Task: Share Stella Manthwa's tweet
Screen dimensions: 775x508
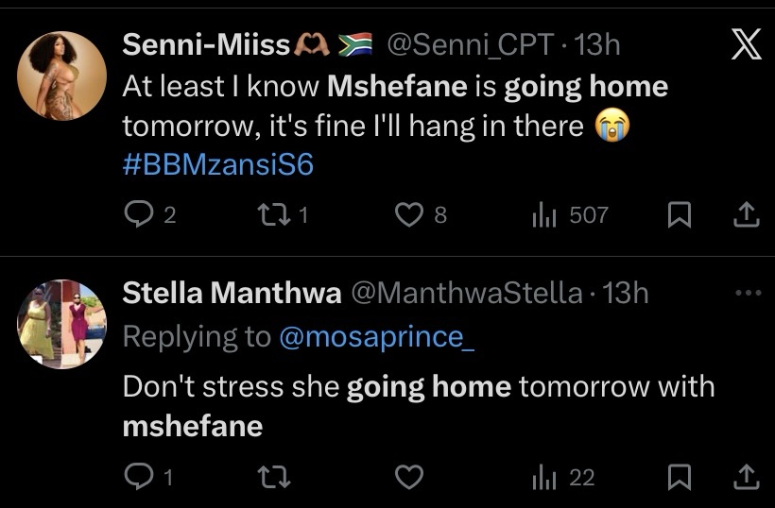Action: [747, 478]
